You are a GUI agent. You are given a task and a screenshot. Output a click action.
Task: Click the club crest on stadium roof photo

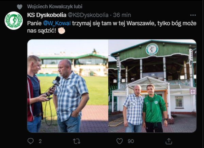coord(152,49)
